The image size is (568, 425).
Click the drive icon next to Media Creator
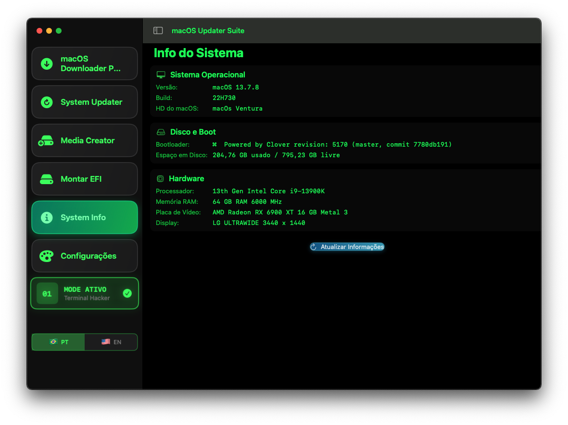(46, 140)
